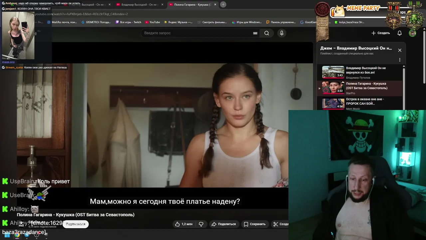The width and height of the screenshot is (426, 240).
Task: Open Chrome from the taskbar
Action: coord(17,235)
